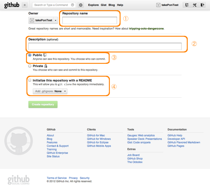Open Contact & Support link
Viewport: 210px width, 187px height.
coord(57,146)
